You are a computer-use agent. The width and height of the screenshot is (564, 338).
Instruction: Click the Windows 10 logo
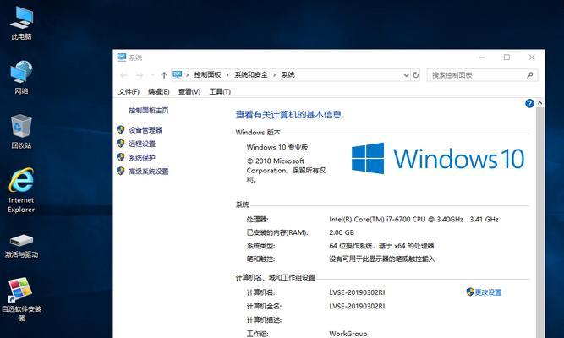pyautogui.click(x=438, y=159)
